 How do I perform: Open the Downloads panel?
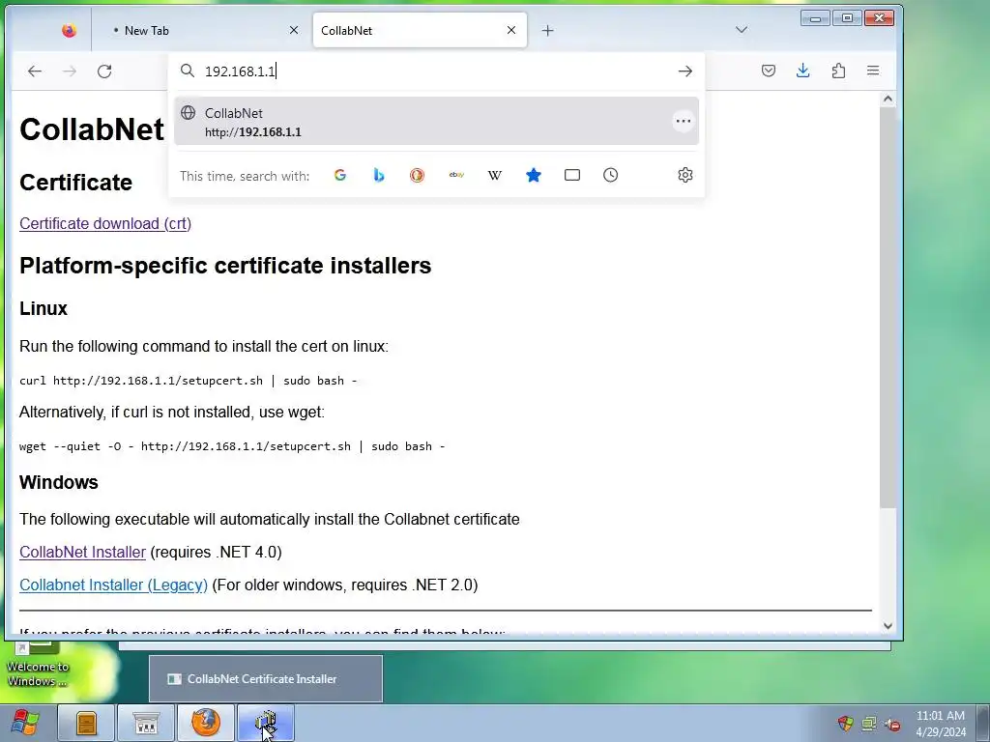[803, 71]
